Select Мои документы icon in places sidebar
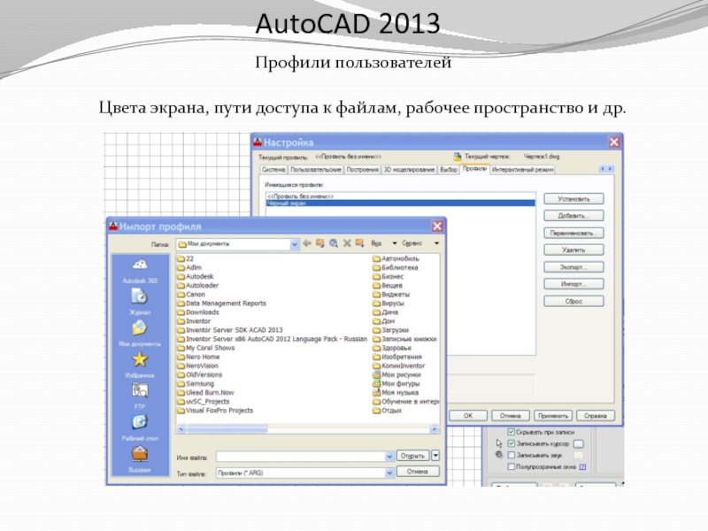Image resolution: width=708 pixels, height=531 pixels. tap(140, 328)
